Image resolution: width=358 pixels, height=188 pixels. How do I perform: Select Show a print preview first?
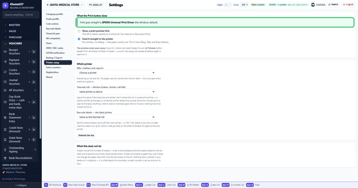pyautogui.click(x=79, y=31)
